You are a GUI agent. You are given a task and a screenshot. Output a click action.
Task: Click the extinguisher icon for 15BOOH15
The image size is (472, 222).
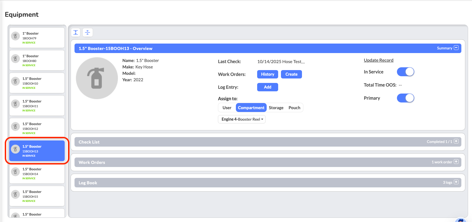pos(15,194)
